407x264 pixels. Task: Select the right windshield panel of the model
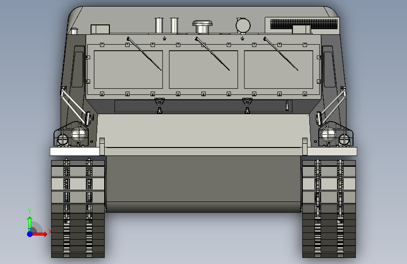pos(278,70)
